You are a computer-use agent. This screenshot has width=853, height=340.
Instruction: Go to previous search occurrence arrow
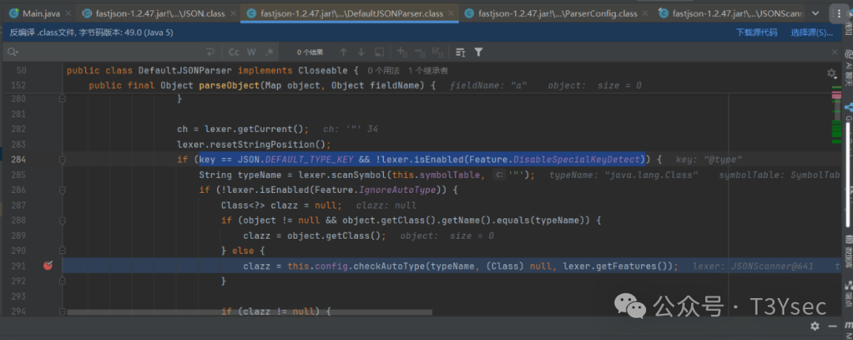tap(344, 52)
